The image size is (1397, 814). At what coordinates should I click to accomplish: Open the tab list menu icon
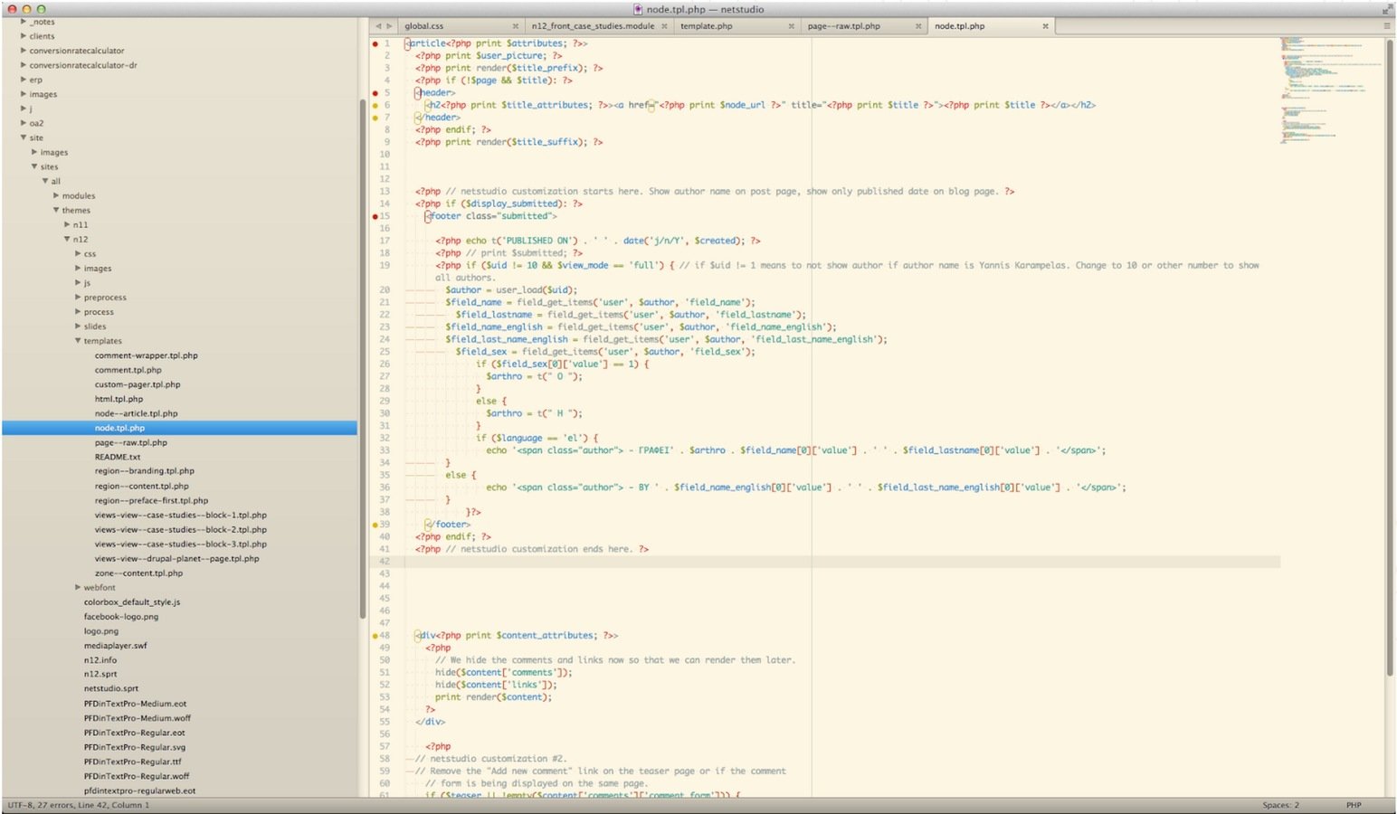pos(1386,26)
